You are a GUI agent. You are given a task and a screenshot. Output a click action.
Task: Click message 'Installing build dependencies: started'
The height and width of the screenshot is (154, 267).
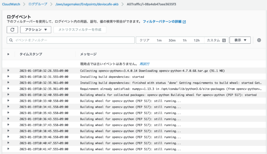[112, 77]
